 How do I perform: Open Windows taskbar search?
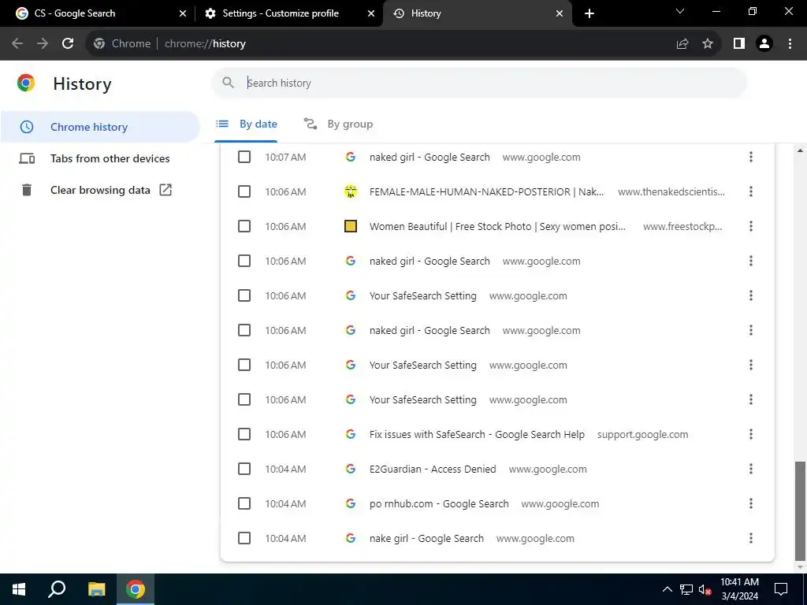point(57,589)
